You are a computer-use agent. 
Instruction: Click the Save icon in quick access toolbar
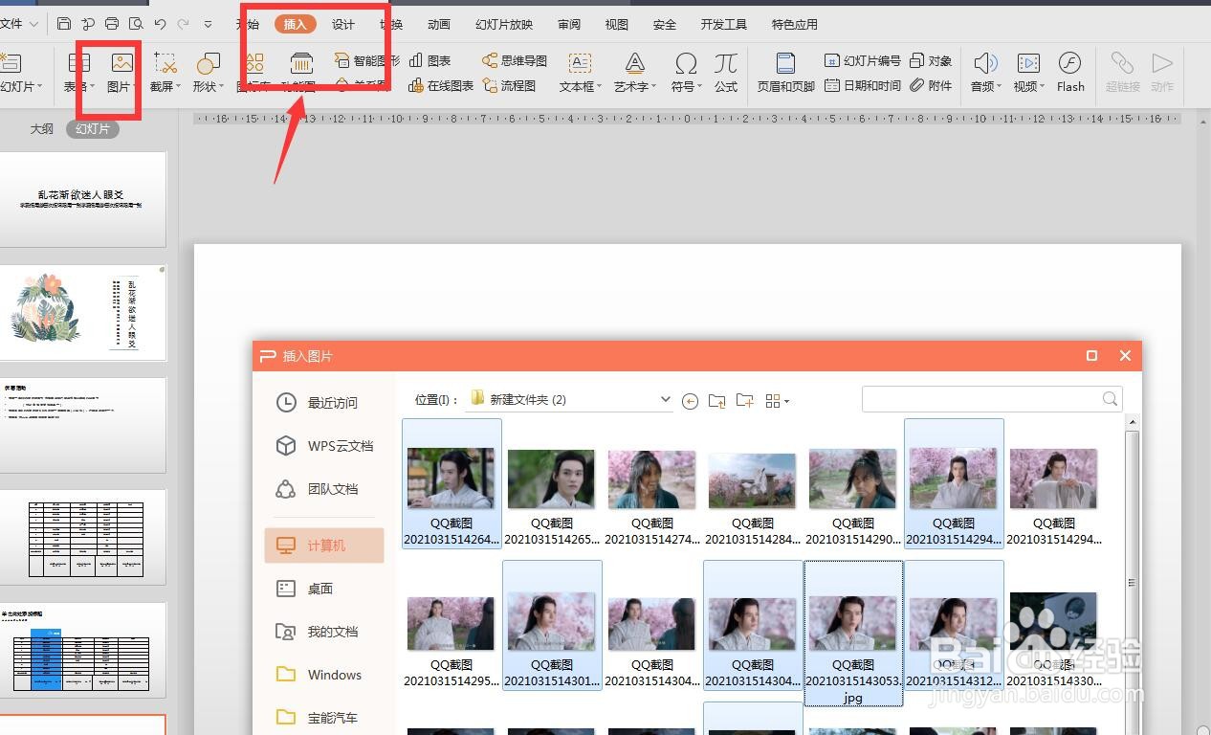64,24
